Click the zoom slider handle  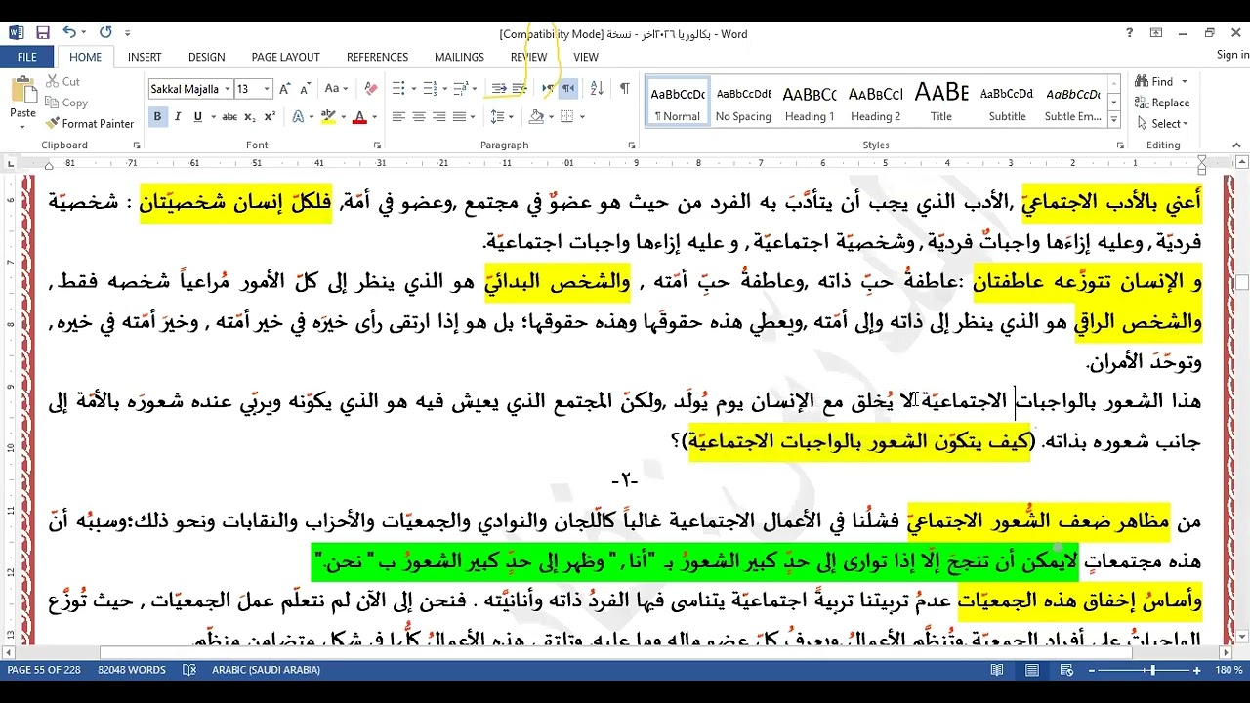pyautogui.click(x=1152, y=670)
